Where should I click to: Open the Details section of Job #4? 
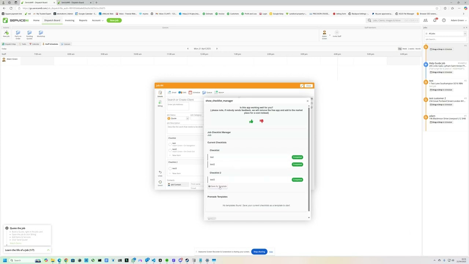(x=160, y=94)
